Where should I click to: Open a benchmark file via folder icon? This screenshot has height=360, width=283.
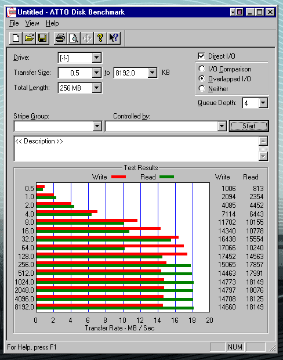(29, 38)
